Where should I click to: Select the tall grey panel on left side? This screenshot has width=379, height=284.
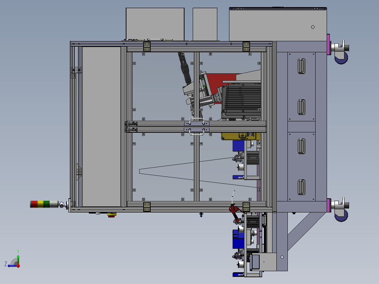coord(102,127)
